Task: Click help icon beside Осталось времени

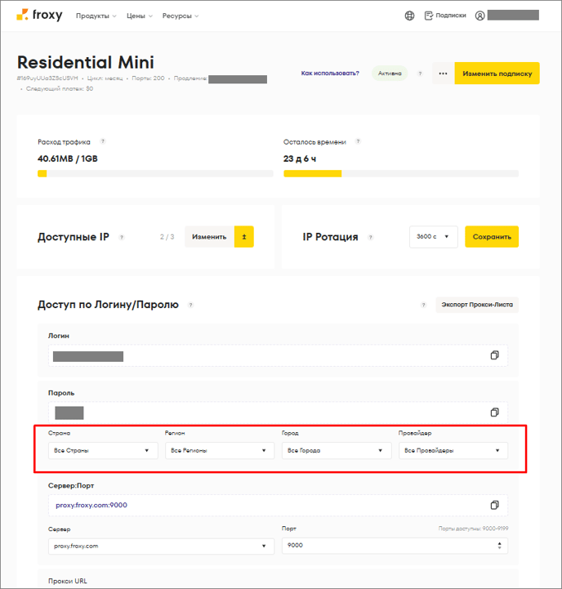Action: 358,141
